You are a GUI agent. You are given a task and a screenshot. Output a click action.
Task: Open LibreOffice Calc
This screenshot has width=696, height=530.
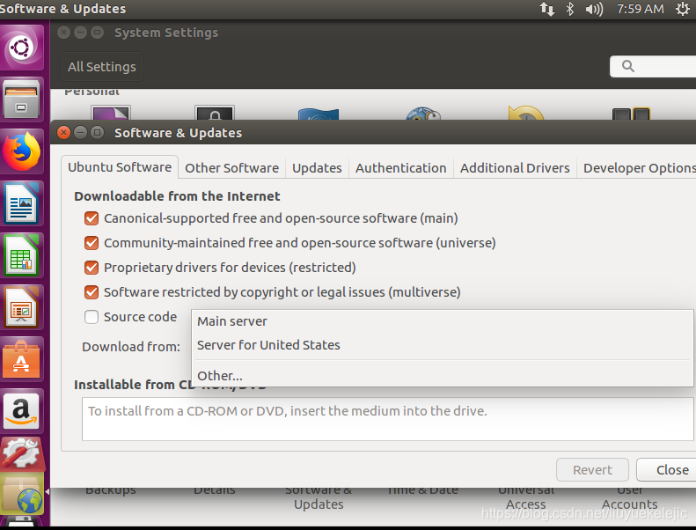[x=22, y=255]
